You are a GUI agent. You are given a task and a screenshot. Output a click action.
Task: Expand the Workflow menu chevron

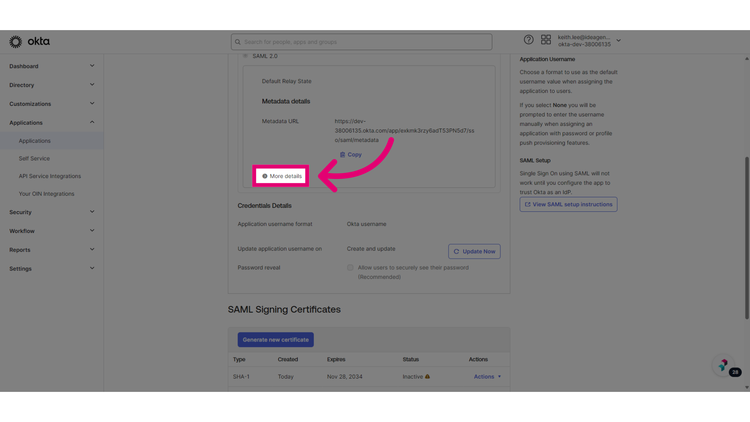pos(92,231)
